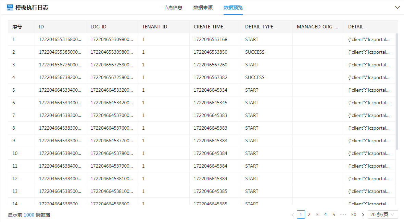The width and height of the screenshot is (404, 222).
Task: Go to next page arrow
Action: [363, 215]
